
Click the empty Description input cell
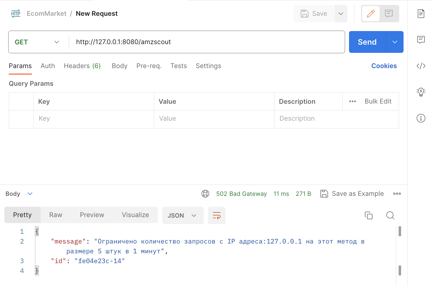336,119
